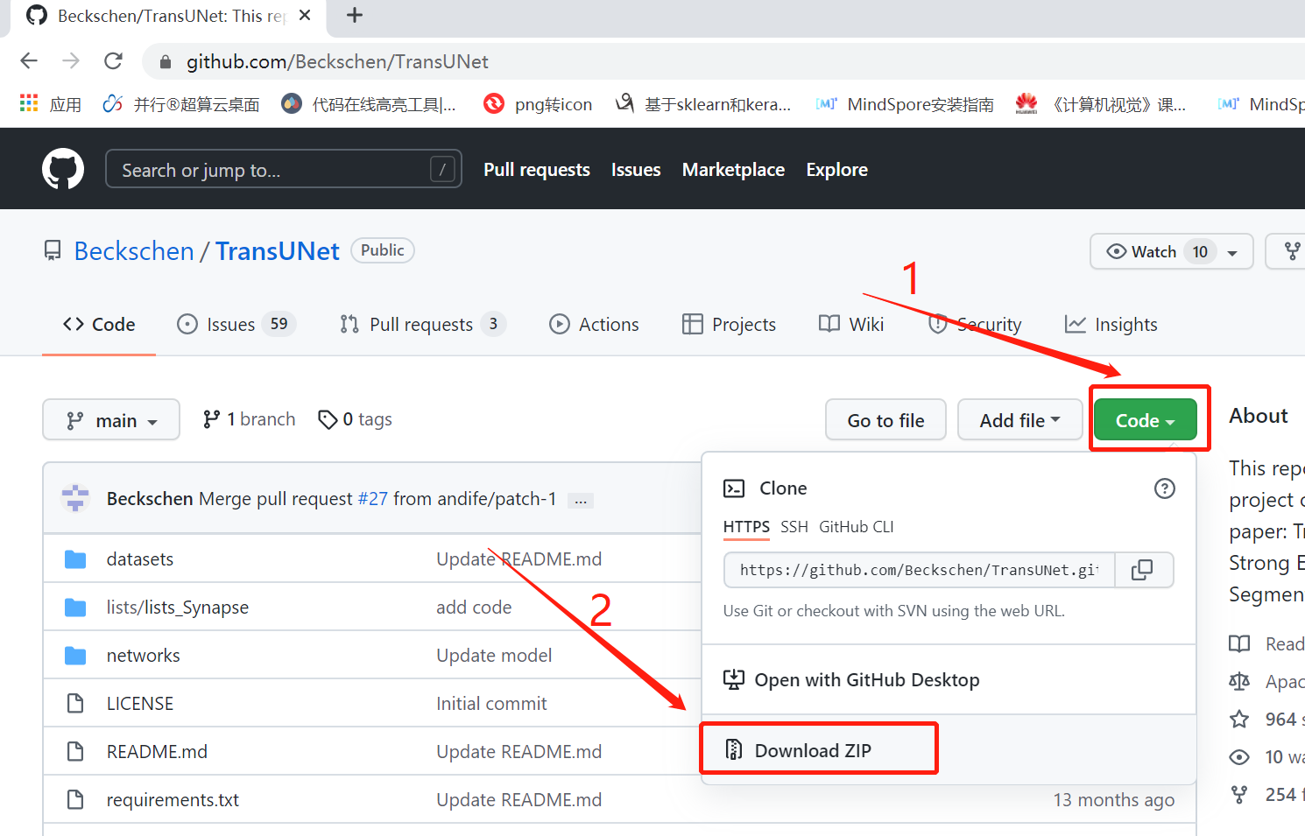Image resolution: width=1305 pixels, height=836 pixels.
Task: Copy the clone URL with clipboard icon
Action: tap(1142, 570)
